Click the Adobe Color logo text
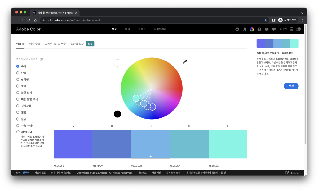The width and height of the screenshot is (318, 191). coord(28,29)
